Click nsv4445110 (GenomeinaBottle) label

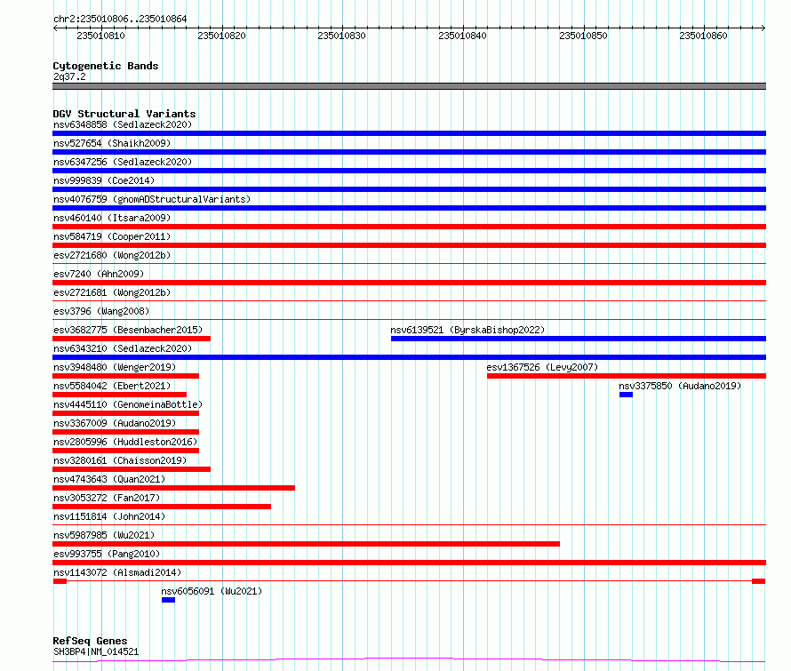pos(128,404)
